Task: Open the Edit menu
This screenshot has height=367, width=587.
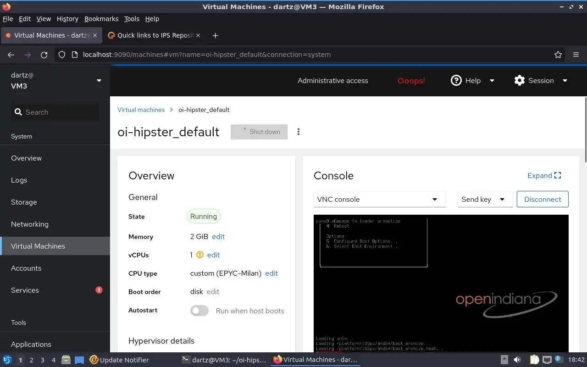Action: [25, 19]
